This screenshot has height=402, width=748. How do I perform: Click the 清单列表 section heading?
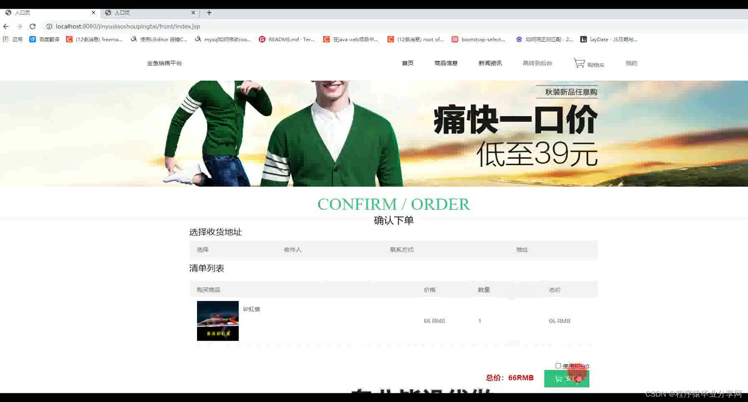(207, 268)
